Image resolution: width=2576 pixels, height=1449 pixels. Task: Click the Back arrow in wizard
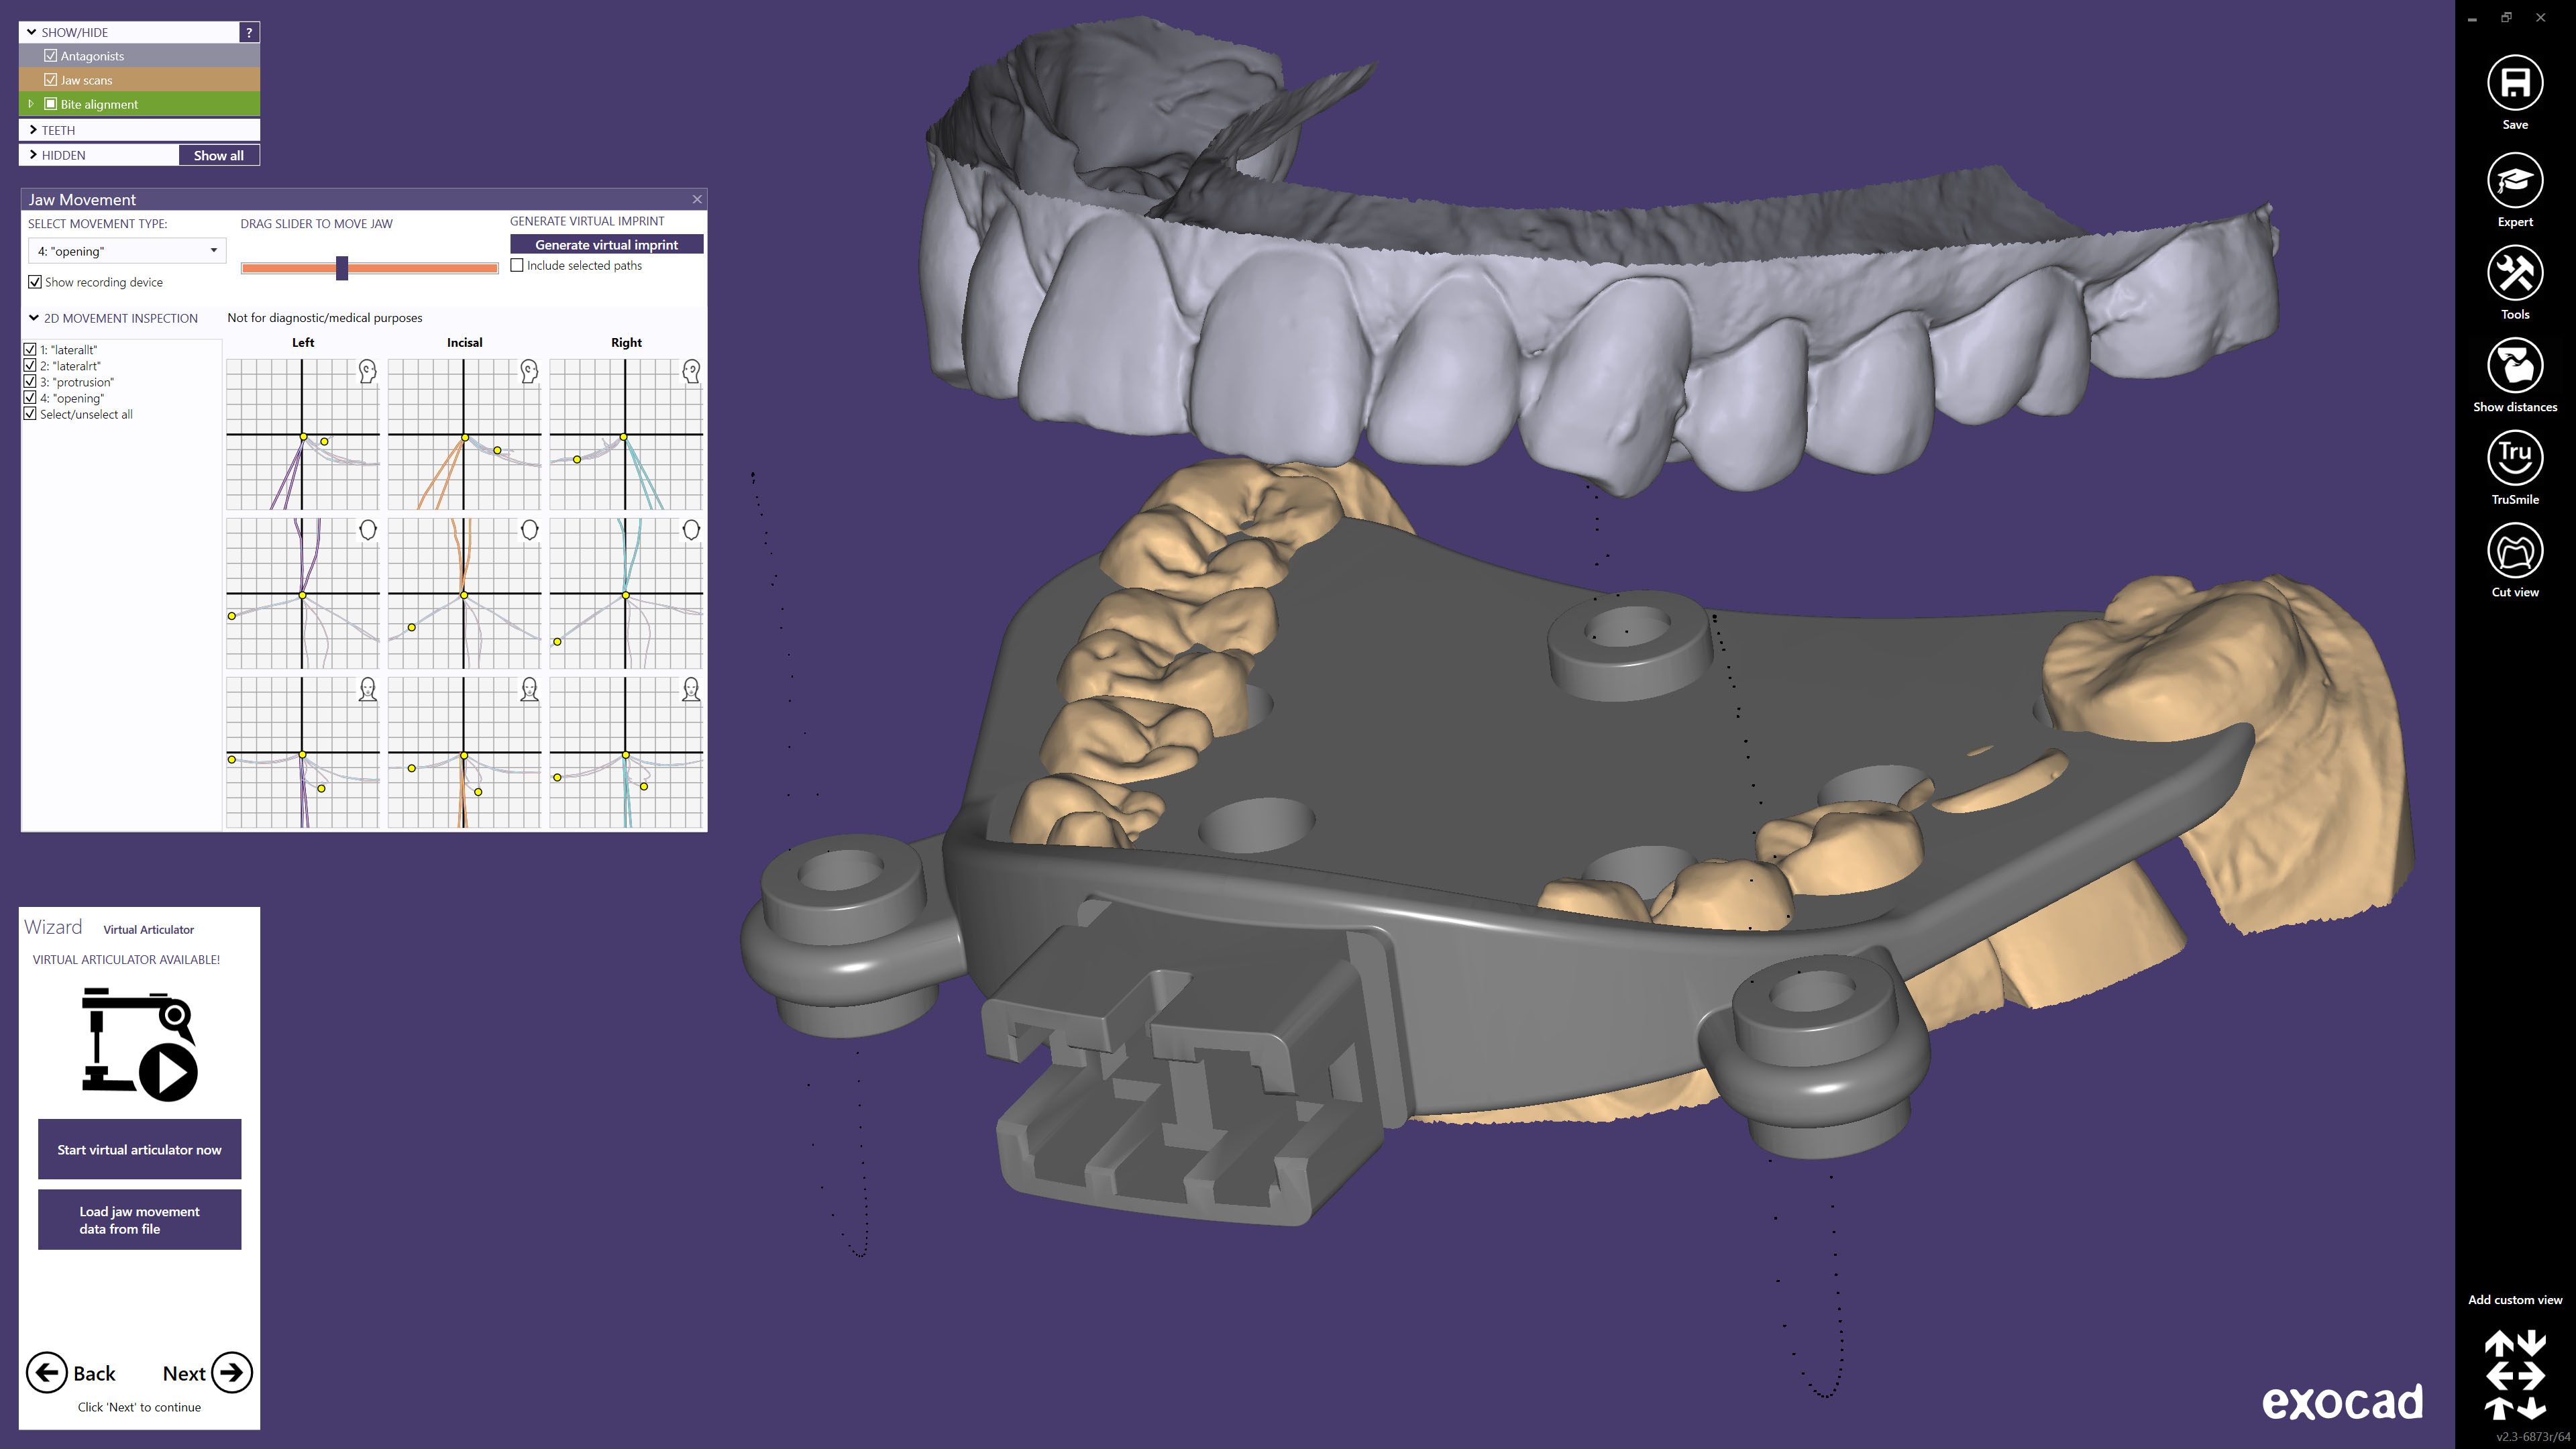click(47, 1372)
